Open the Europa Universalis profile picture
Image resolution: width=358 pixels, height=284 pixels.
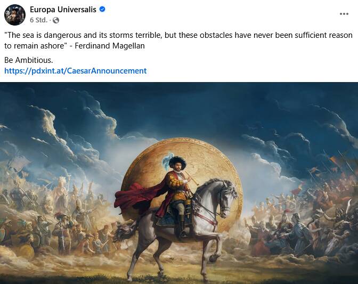[x=15, y=15]
